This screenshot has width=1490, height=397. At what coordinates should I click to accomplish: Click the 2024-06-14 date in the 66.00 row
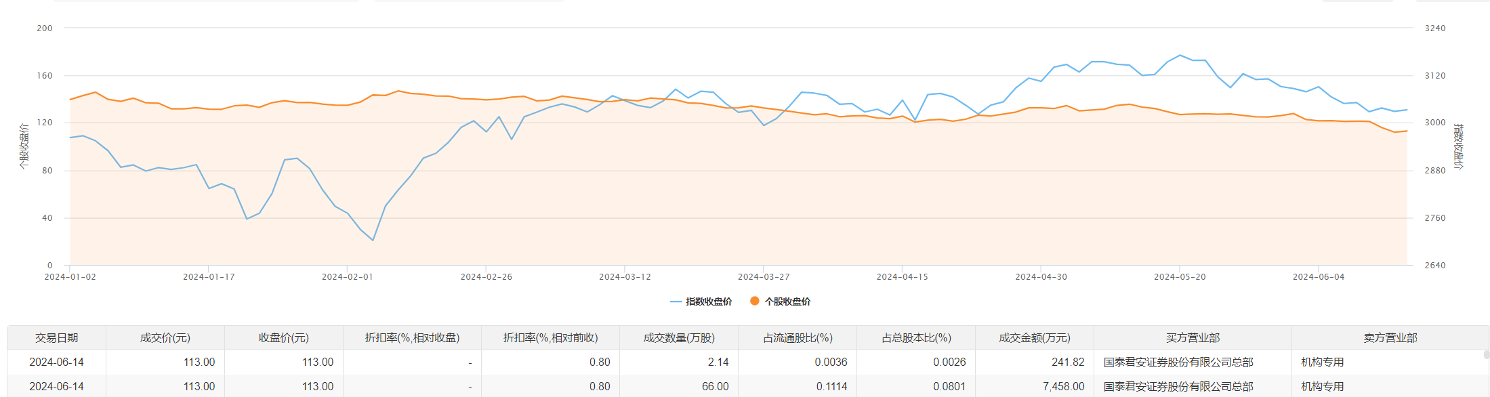coord(56,387)
